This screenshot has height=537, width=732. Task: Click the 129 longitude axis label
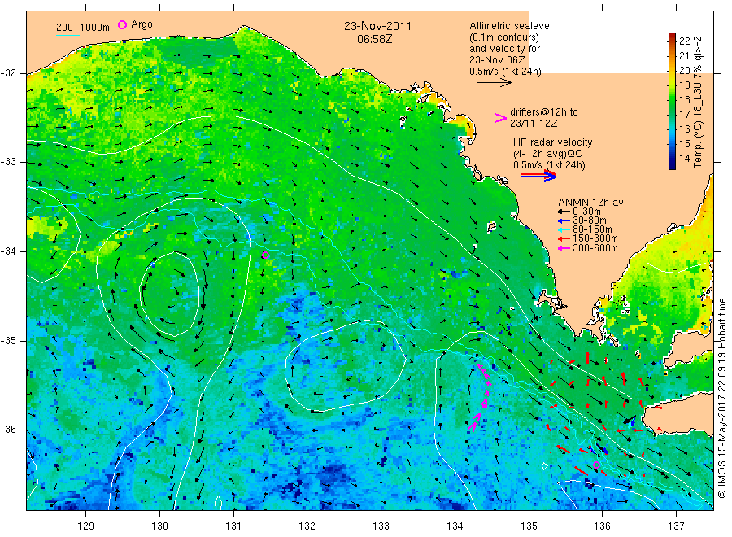pyautogui.click(x=86, y=526)
